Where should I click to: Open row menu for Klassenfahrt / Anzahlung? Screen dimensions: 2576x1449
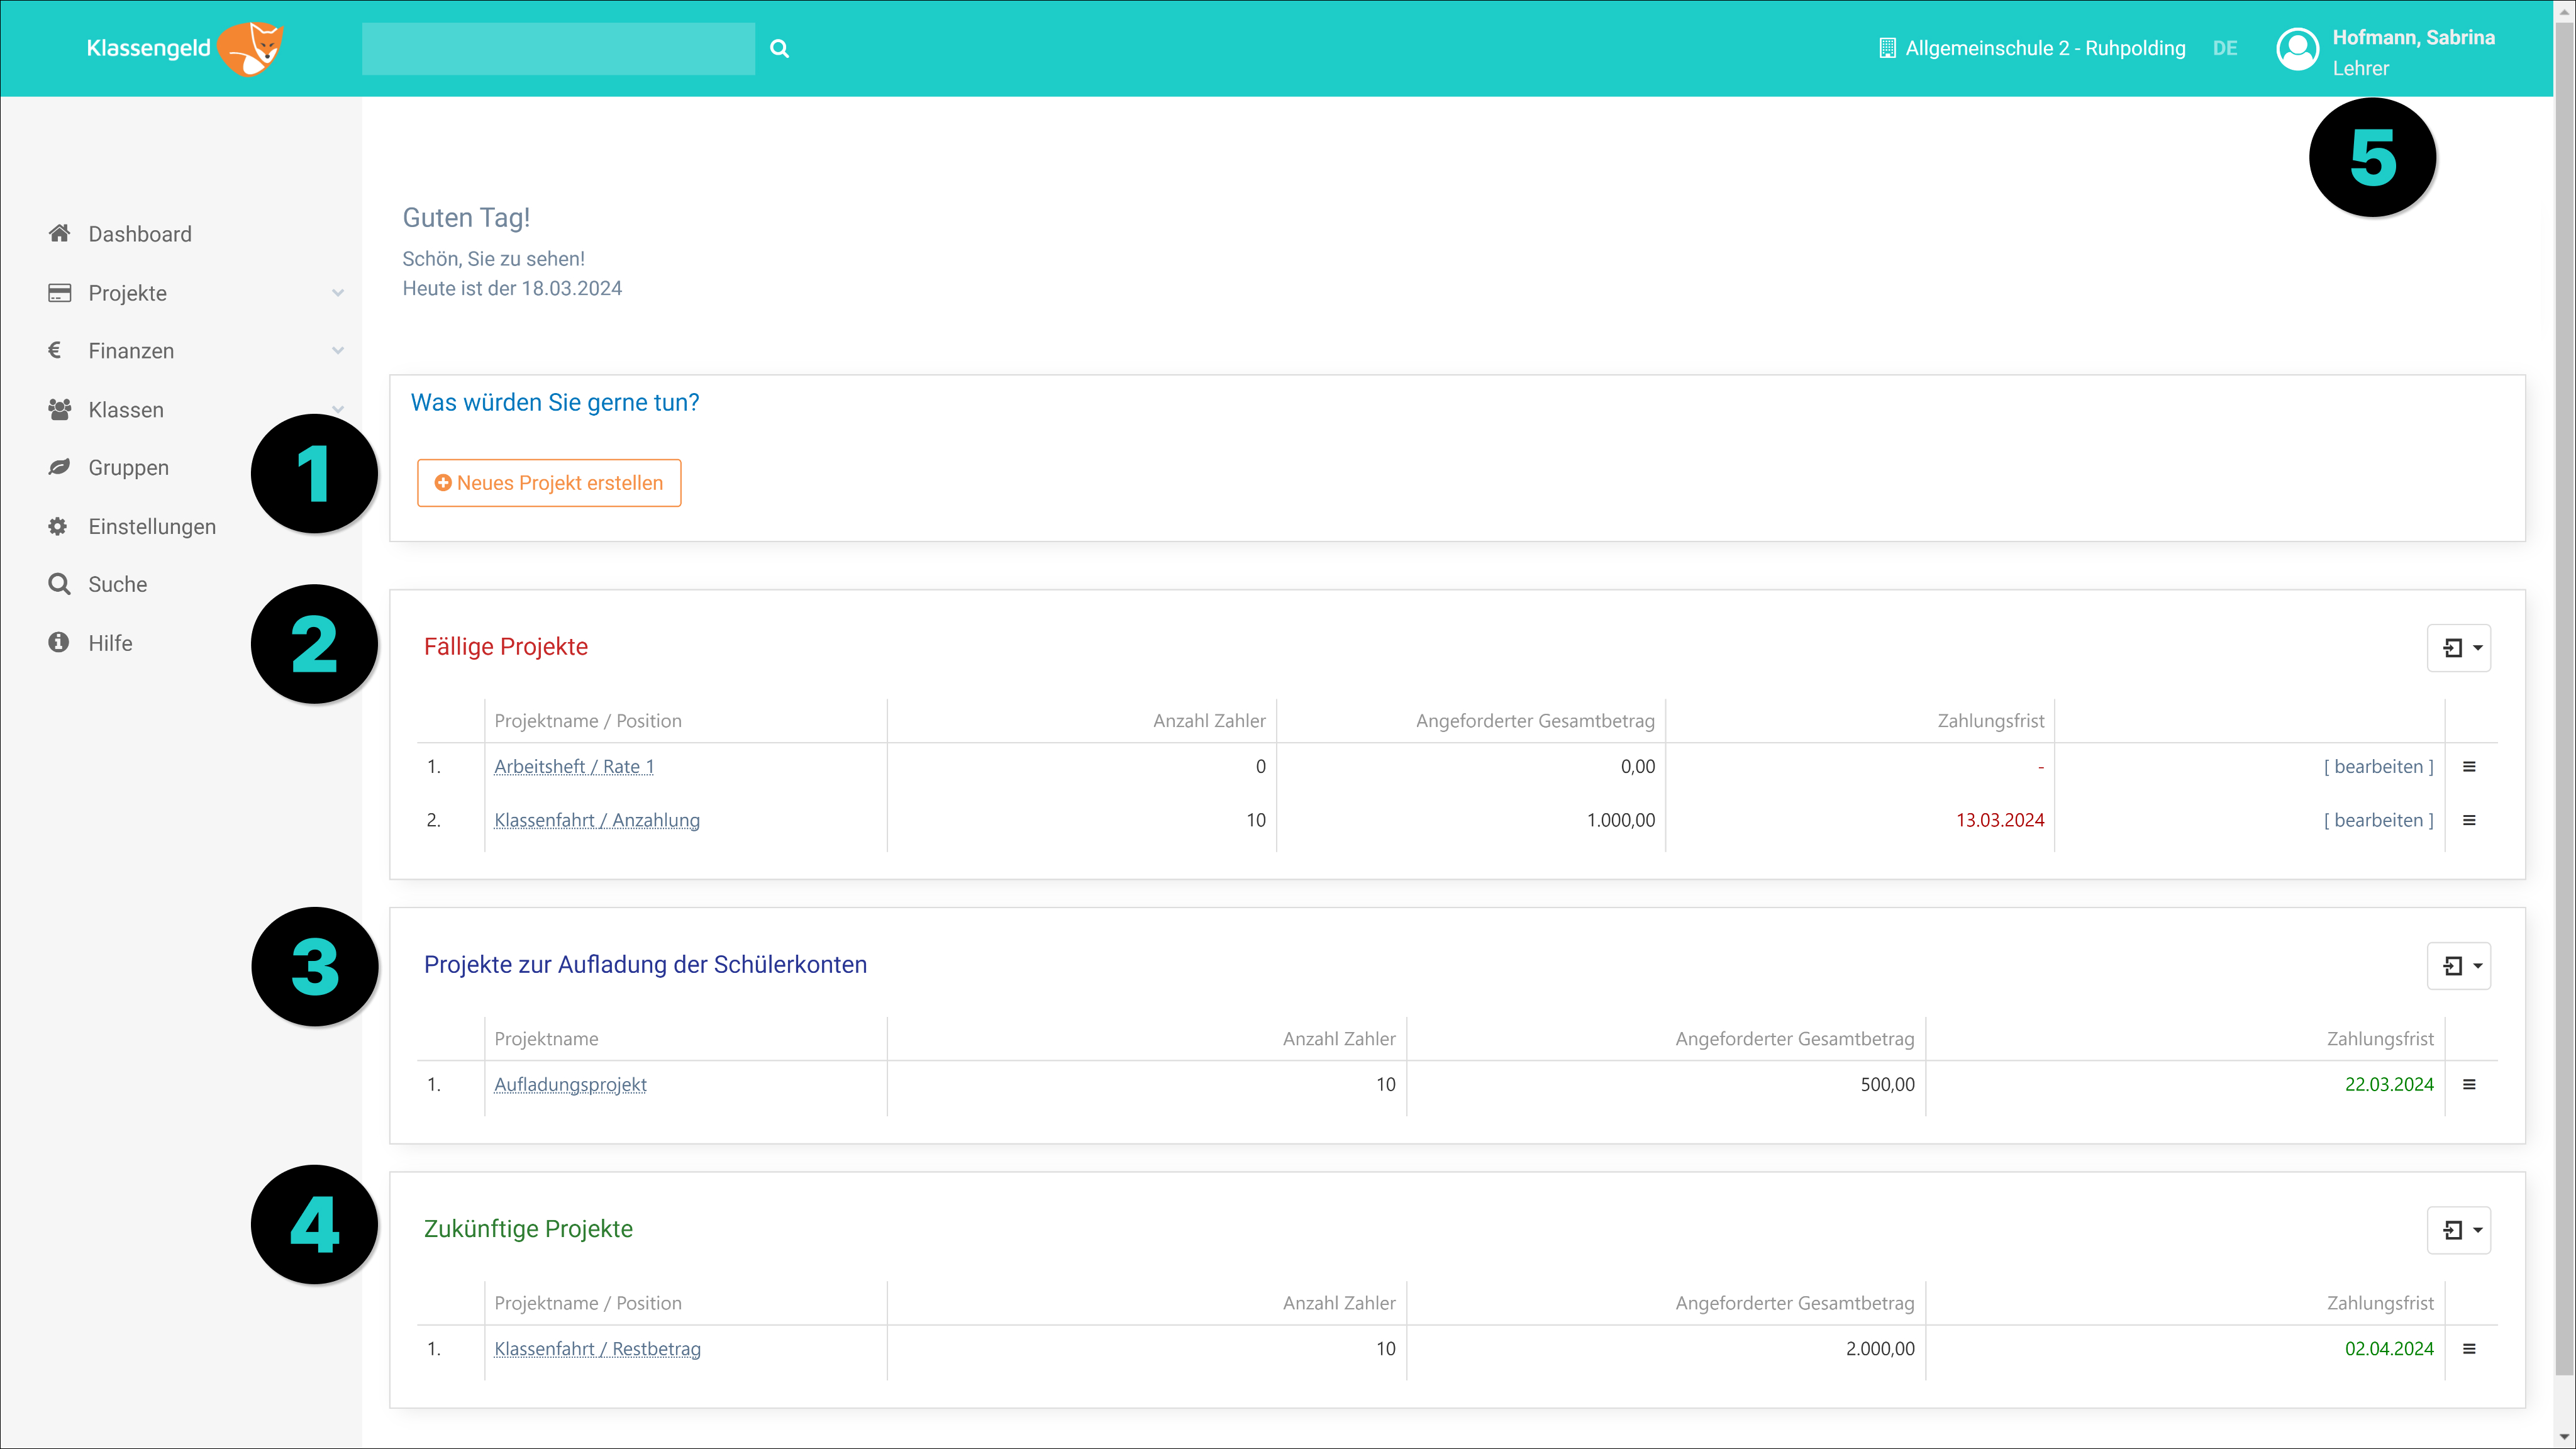(2469, 820)
